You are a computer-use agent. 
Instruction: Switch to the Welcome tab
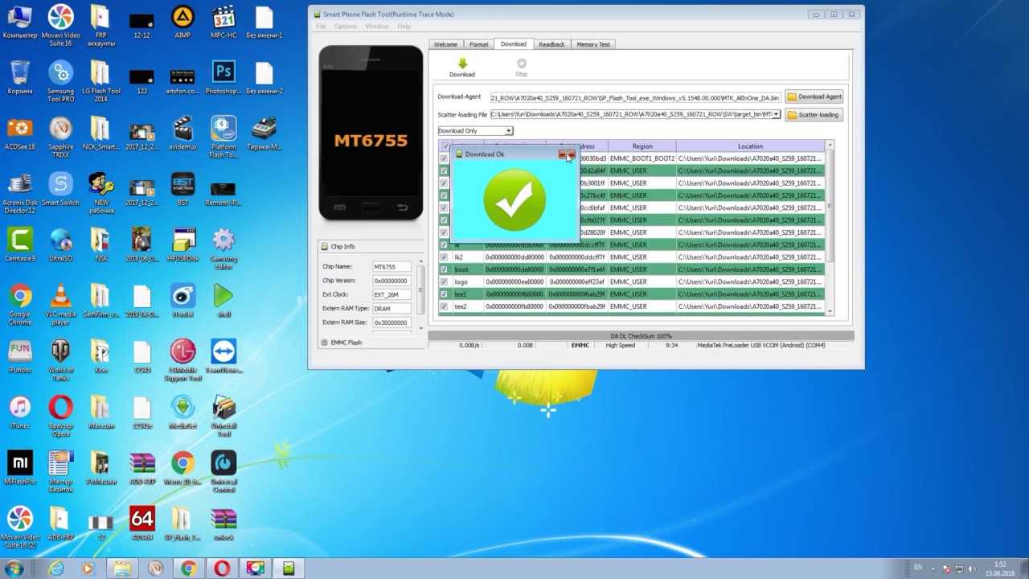tap(445, 44)
